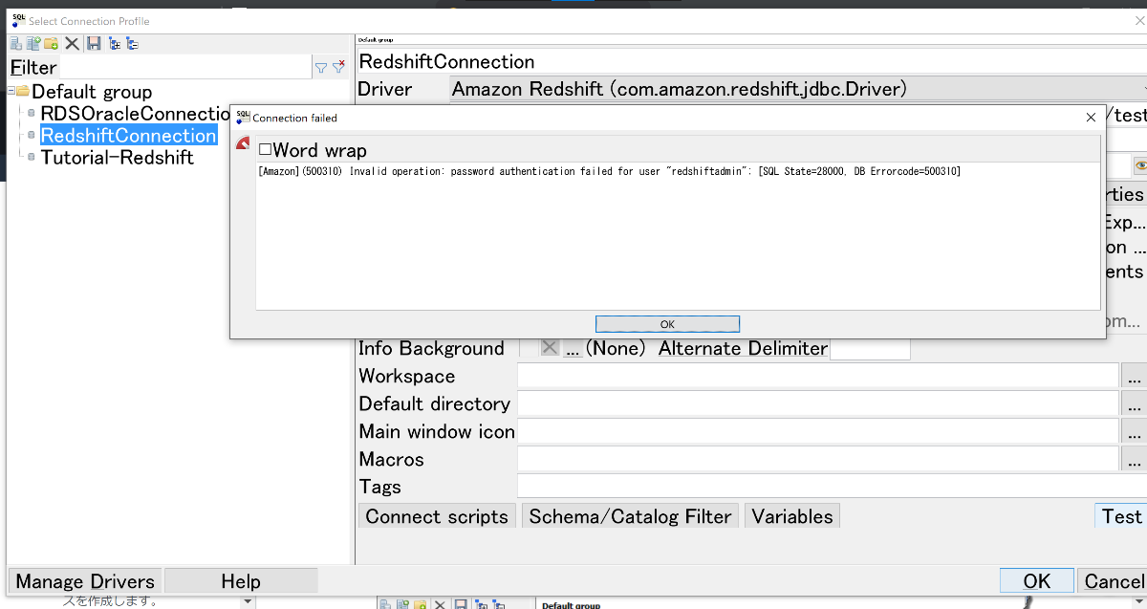Click the collapse all groups tree icon
Viewport: 1147px width, 609px height.
tap(132, 43)
